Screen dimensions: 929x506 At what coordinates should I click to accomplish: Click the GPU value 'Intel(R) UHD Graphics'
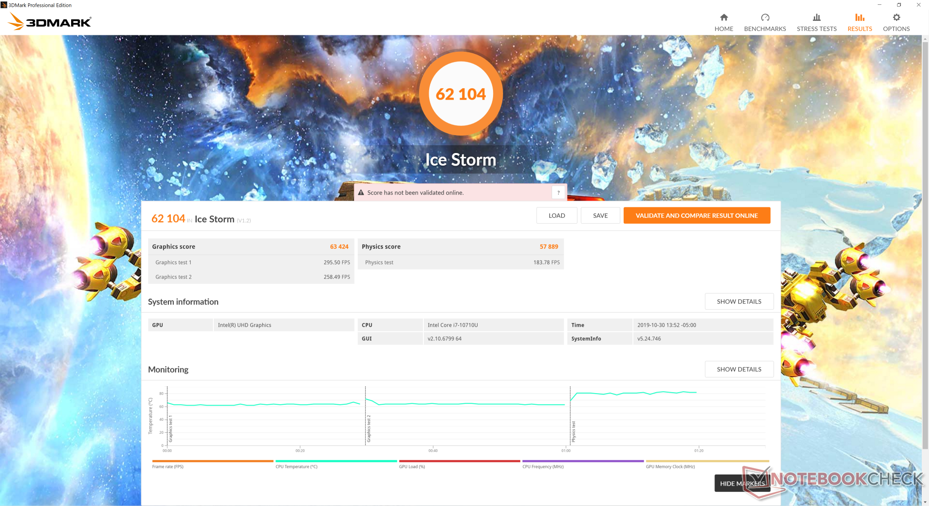tap(244, 325)
